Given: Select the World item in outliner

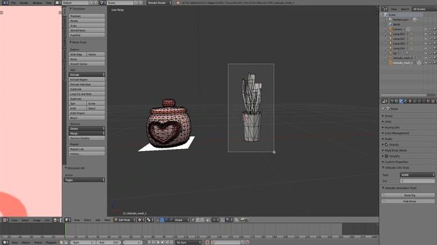Looking at the screenshot, I should click(x=396, y=24).
